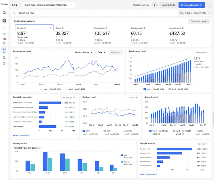Open the ad account selector dropdown

pyautogui.click(x=48, y=5)
